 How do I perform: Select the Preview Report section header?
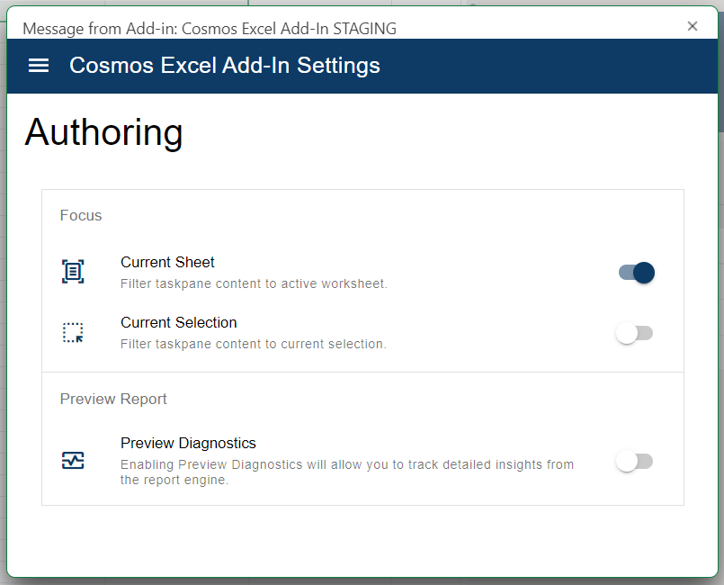coord(113,399)
